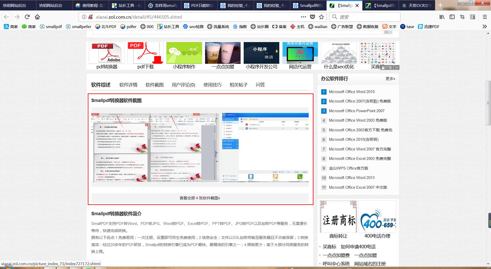The height and width of the screenshot is (269, 491).
Task: Open page actions three-dot menu in address bar
Action: point(304,17)
